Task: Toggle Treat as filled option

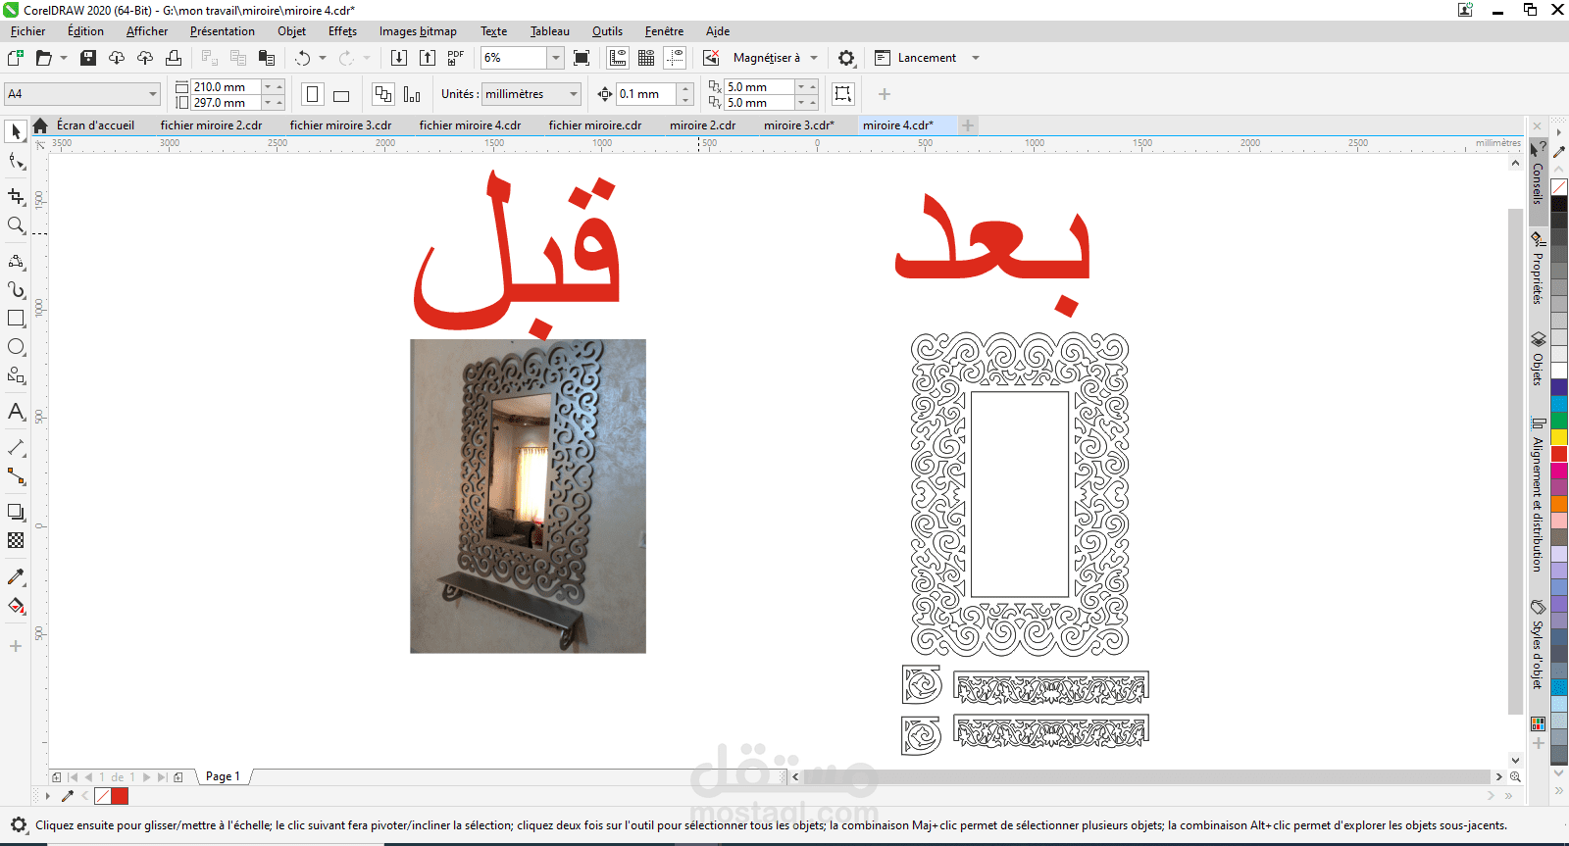Action: 842,94
